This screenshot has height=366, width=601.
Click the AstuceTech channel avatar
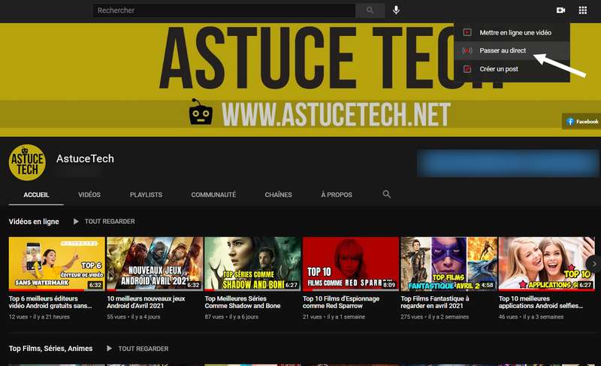point(27,162)
